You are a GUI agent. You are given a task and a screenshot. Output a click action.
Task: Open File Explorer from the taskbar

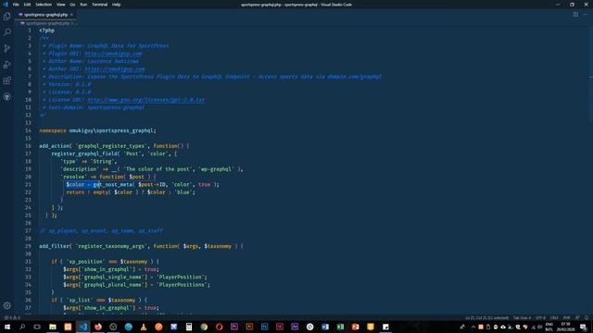53,327
